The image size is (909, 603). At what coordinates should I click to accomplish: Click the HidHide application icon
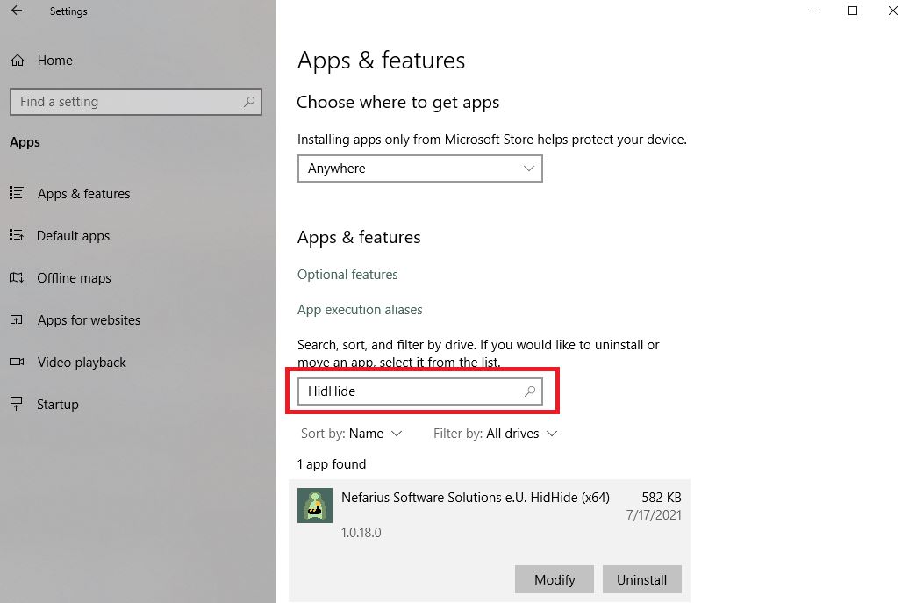[x=315, y=506]
